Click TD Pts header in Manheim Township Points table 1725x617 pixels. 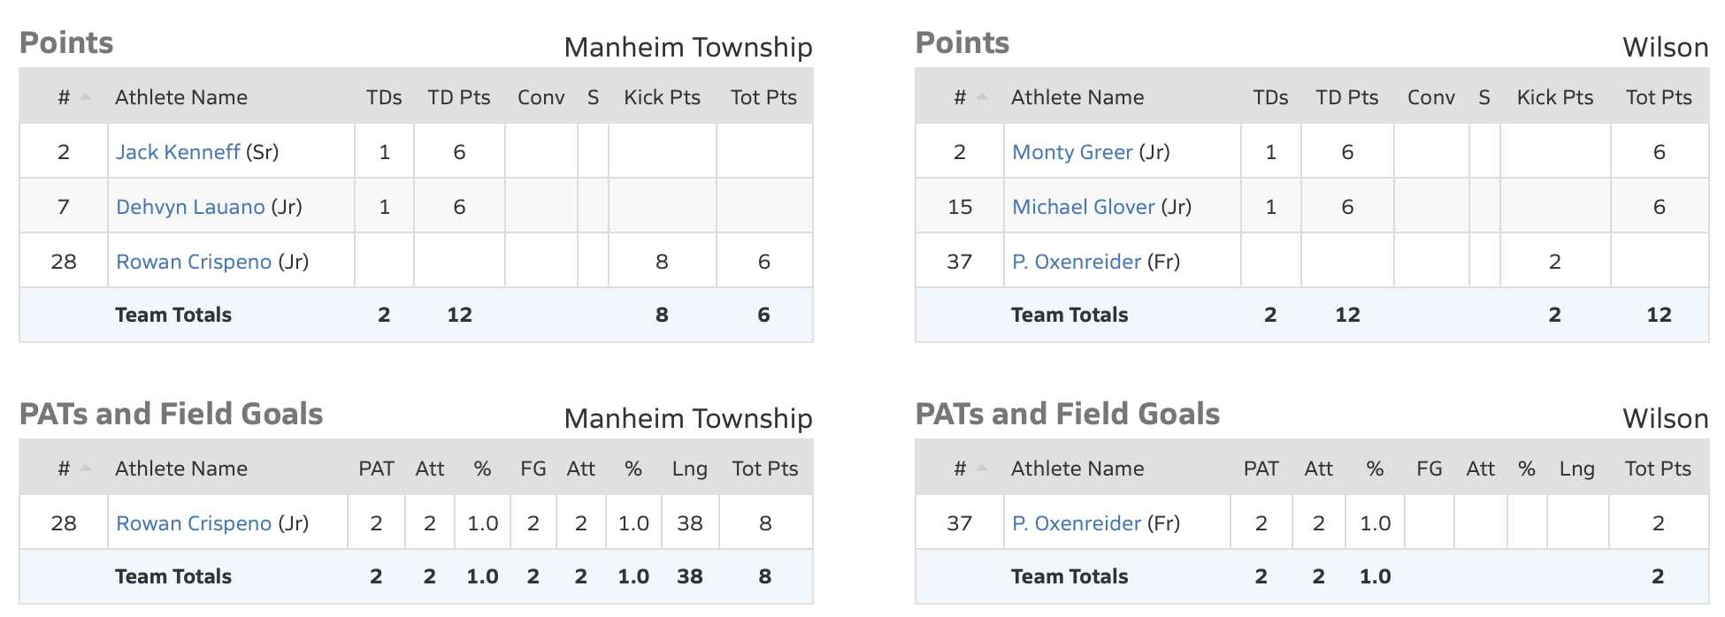(459, 97)
